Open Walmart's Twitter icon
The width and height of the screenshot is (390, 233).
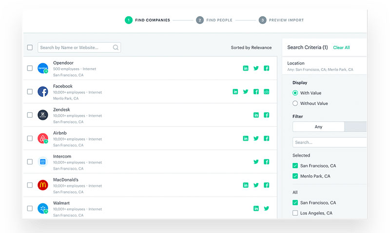coord(266,208)
